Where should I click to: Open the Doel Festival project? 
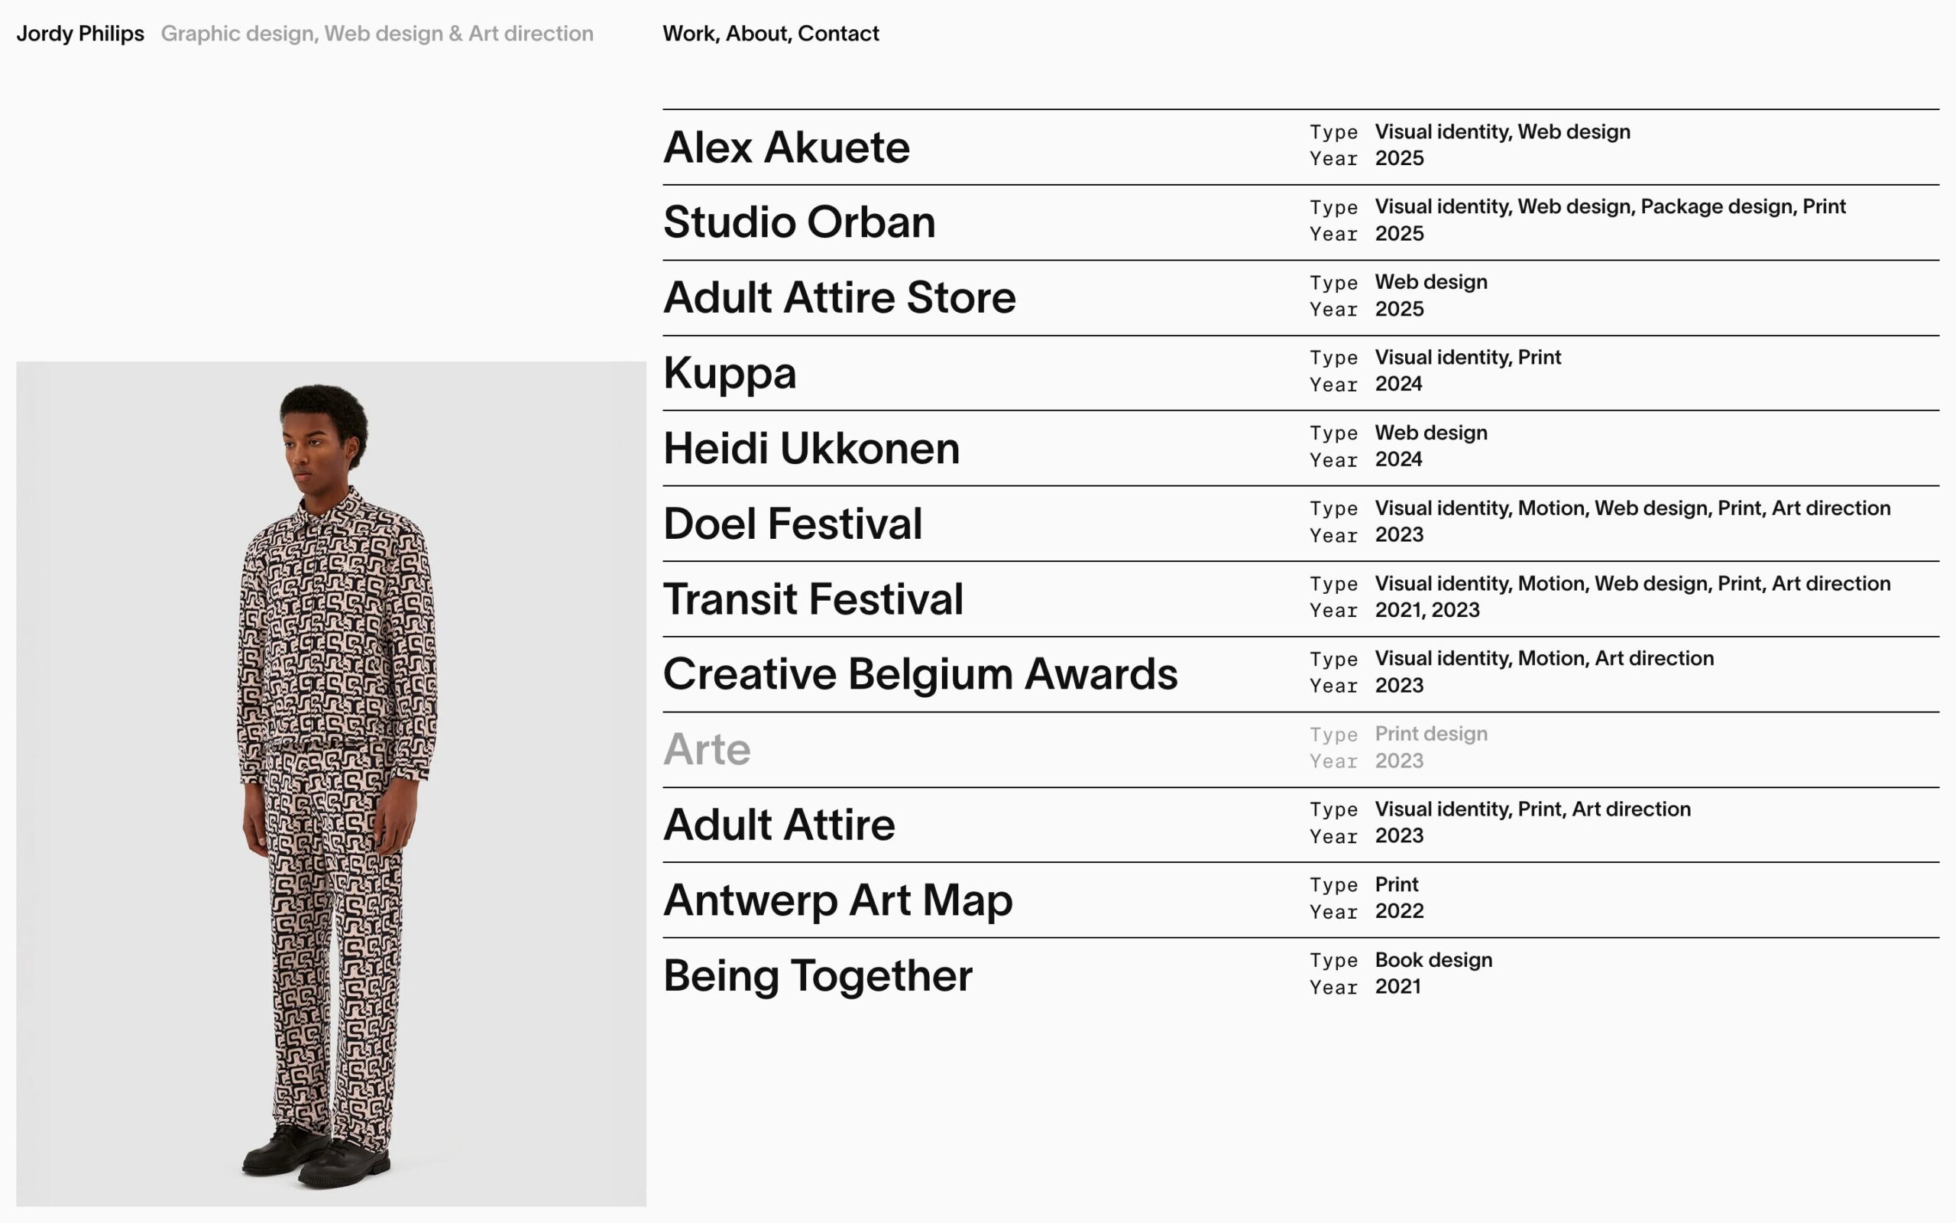tap(792, 524)
